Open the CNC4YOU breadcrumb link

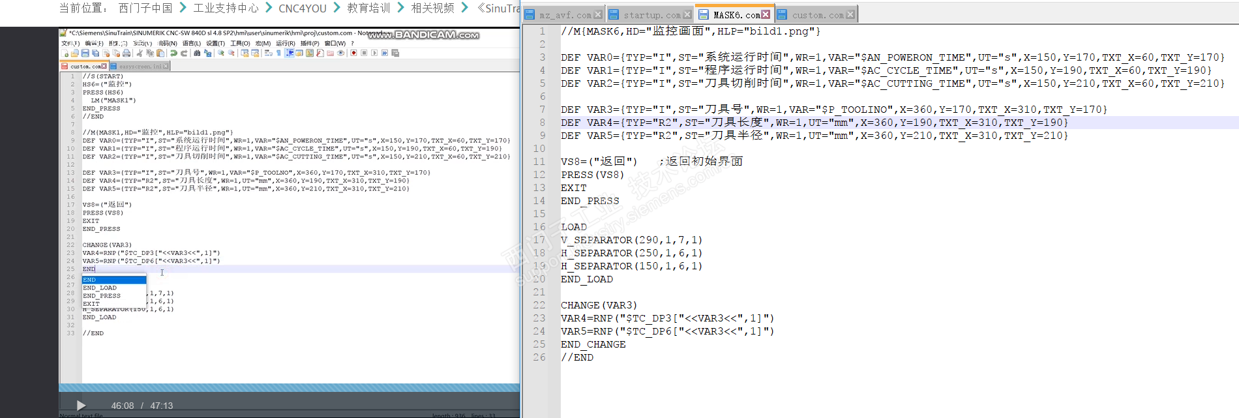point(303,8)
